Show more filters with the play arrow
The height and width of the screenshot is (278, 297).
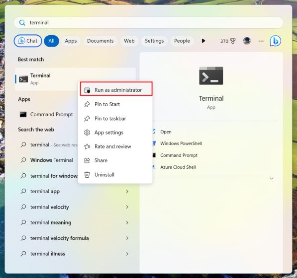pos(203,41)
